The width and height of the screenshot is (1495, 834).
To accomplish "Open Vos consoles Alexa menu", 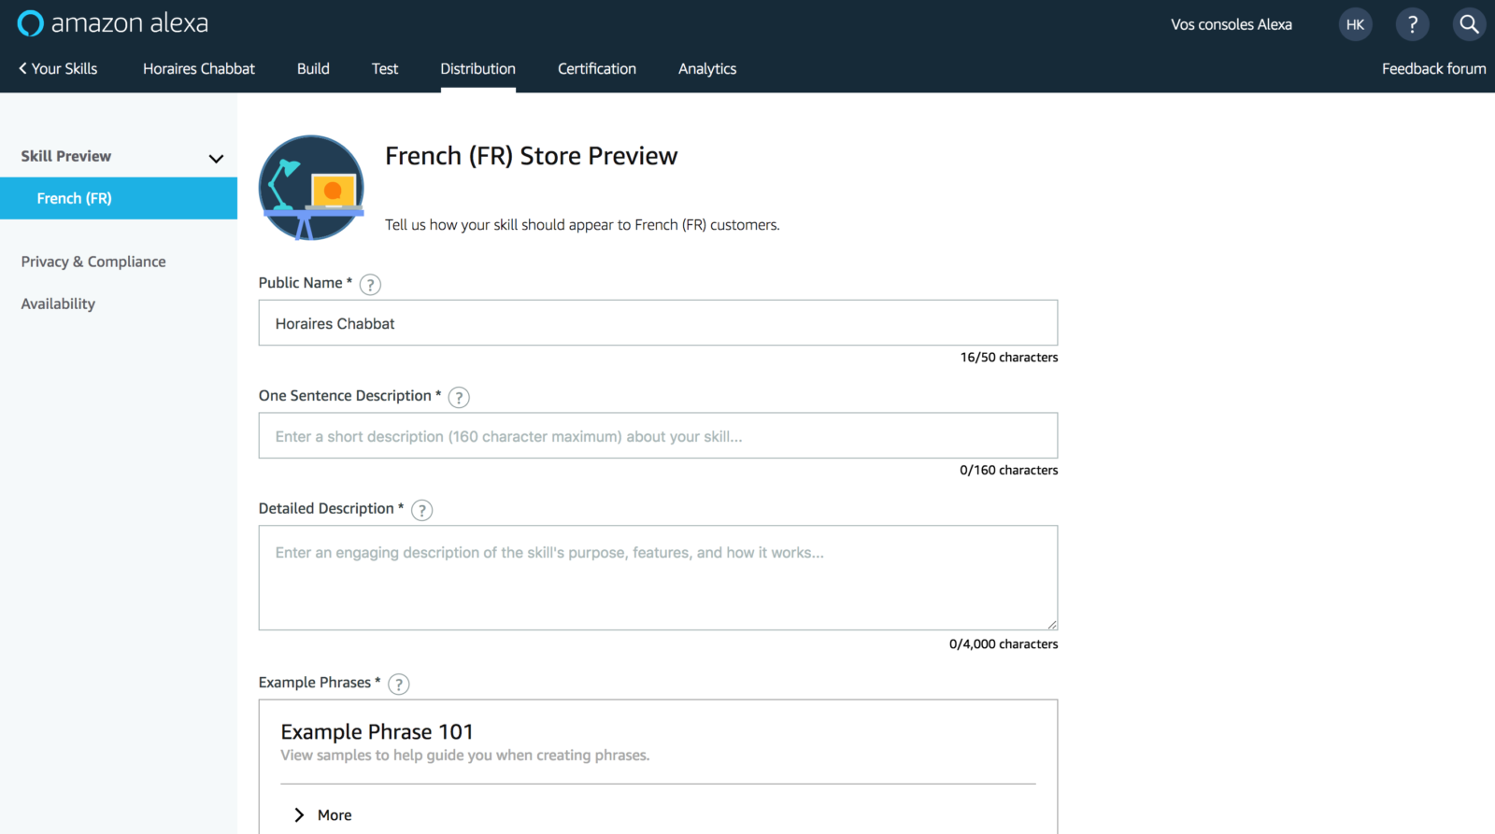I will pos(1232,24).
